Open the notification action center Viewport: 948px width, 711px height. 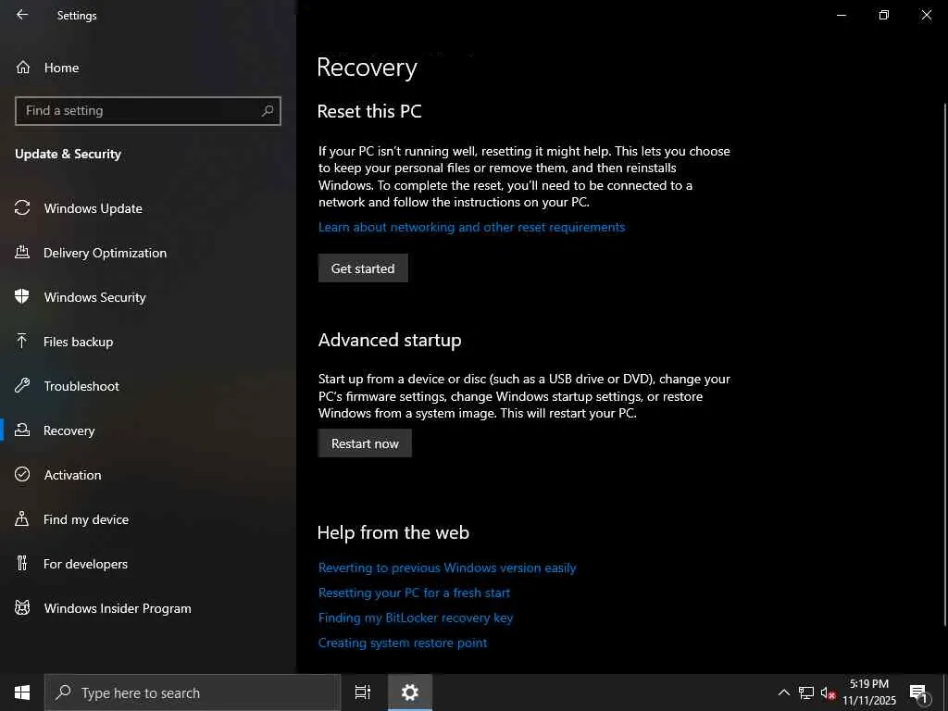[x=919, y=692]
